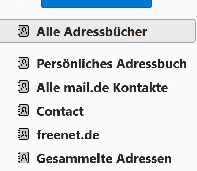
Task: Select the Contact address book
Action: point(60,111)
